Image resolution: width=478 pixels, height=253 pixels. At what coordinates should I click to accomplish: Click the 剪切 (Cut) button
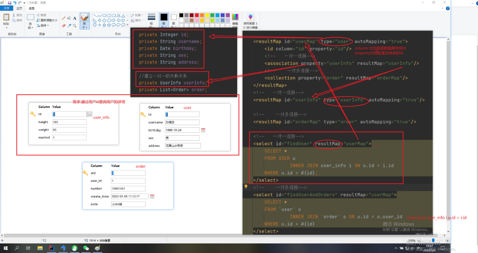(17, 15)
